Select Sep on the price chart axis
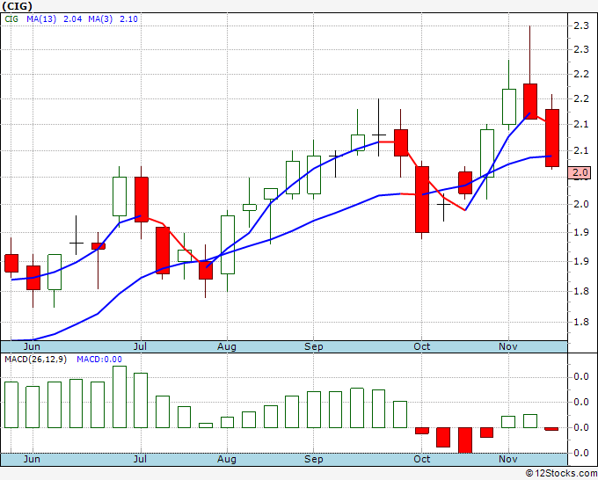 point(313,346)
